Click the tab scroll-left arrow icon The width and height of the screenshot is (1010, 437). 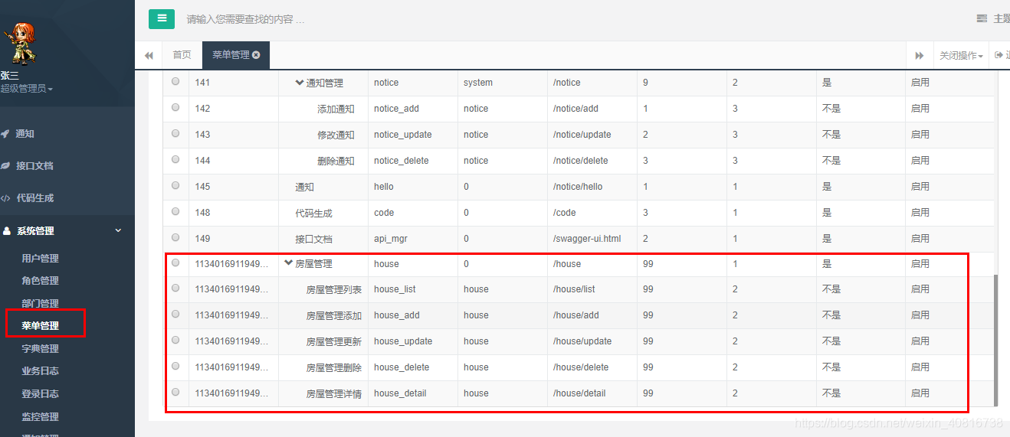tap(149, 55)
